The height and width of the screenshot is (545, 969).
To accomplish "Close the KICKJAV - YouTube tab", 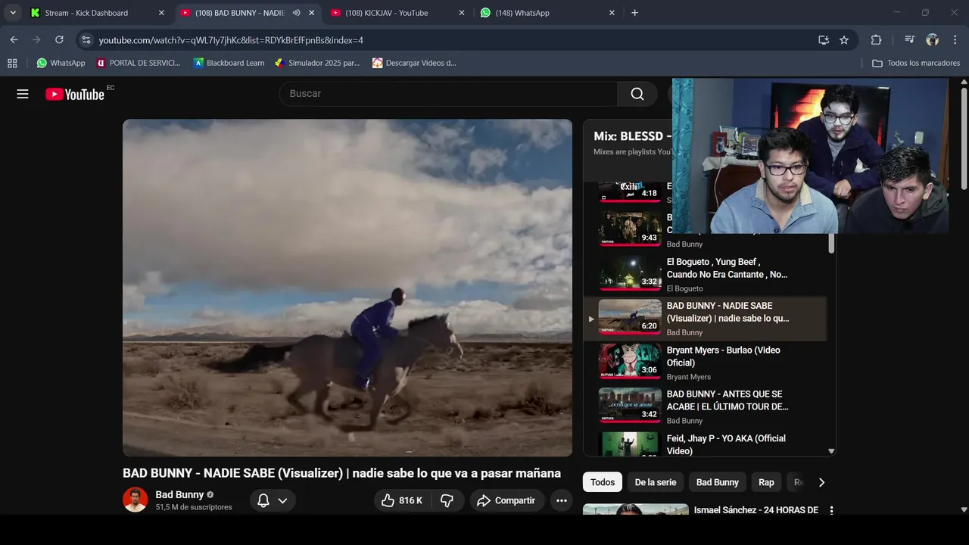I will coord(462,13).
